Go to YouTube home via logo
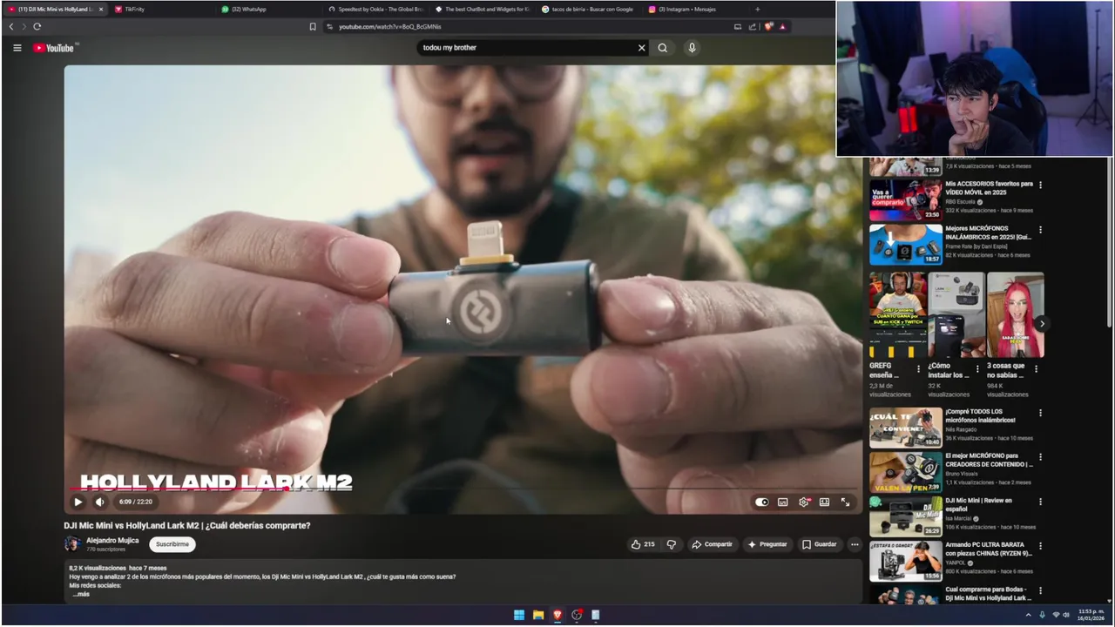Screen dimensions: 1115x627 (54, 48)
